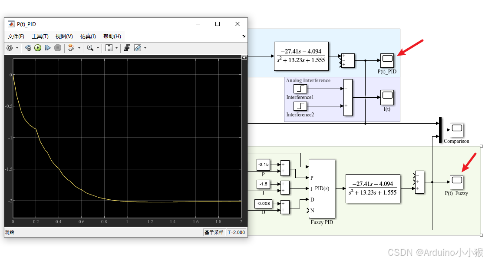Select the P(t)_Fuzzy scope block
The height and width of the screenshot is (261, 485).
456,182
